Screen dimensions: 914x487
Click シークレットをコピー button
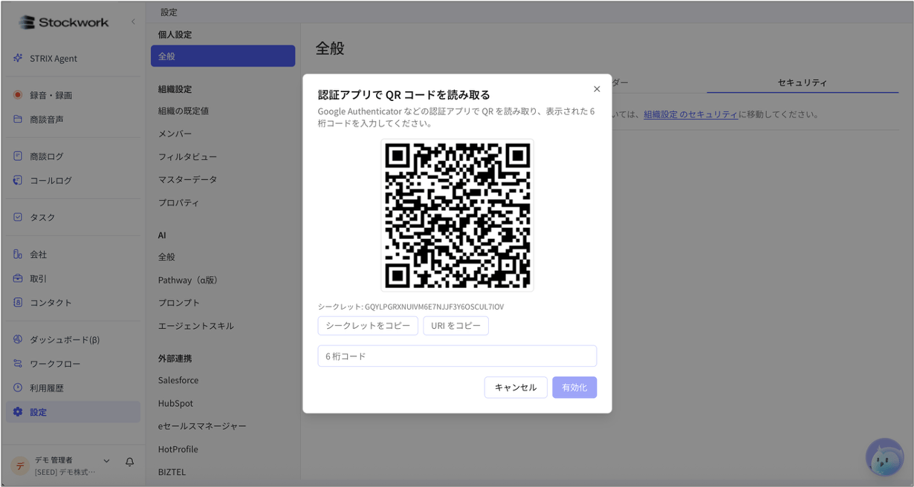point(368,325)
